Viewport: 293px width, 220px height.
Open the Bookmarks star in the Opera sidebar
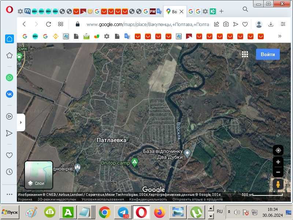[x=10, y=55]
